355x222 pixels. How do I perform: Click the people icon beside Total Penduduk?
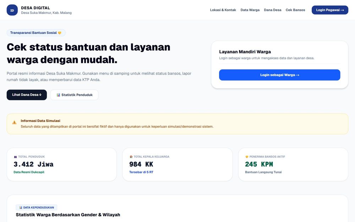pos(15,157)
